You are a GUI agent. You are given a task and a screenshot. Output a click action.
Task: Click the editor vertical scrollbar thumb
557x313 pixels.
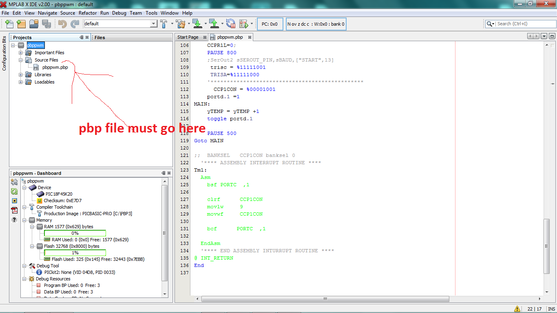(547, 246)
